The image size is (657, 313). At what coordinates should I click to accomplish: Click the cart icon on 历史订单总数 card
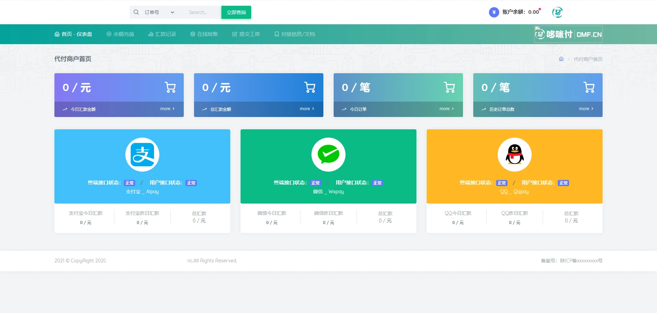pos(589,88)
